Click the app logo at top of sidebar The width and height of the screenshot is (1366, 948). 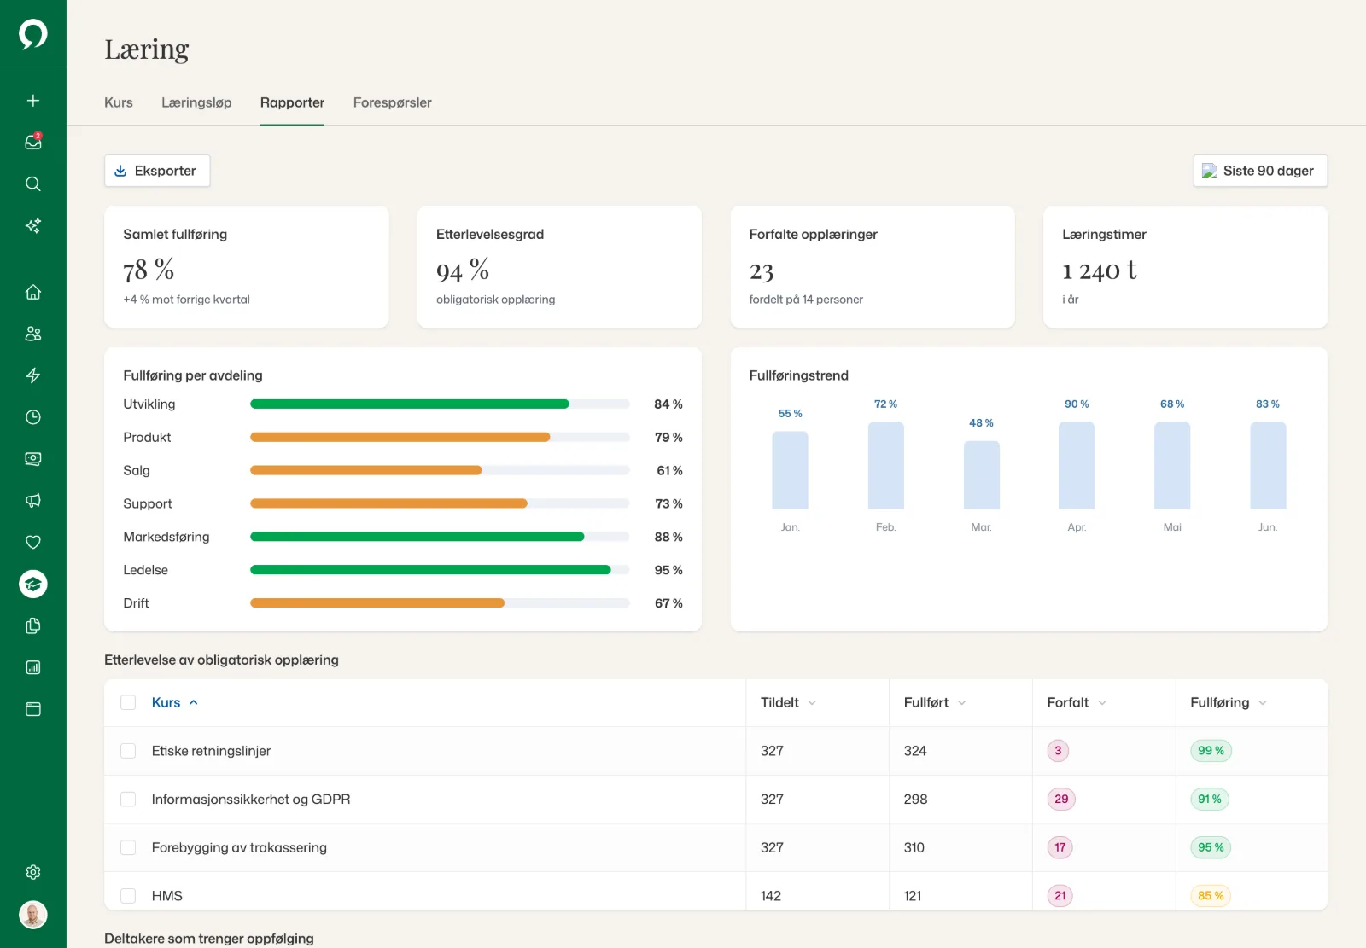coord(33,34)
